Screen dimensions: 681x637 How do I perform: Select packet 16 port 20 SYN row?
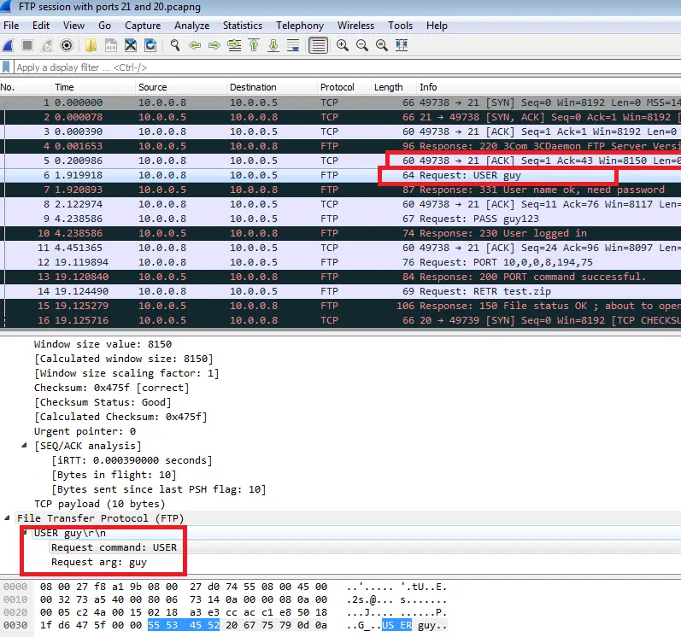click(x=340, y=320)
